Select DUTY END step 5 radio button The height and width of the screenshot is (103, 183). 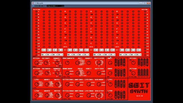coord(36,23)
